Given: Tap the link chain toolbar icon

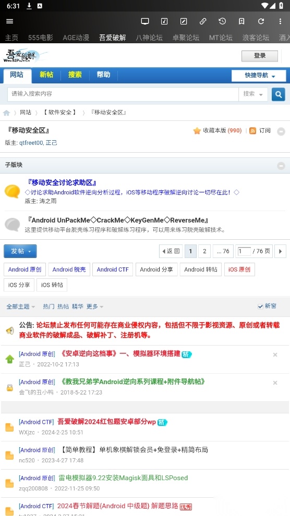Looking at the screenshot, I should (x=203, y=21).
